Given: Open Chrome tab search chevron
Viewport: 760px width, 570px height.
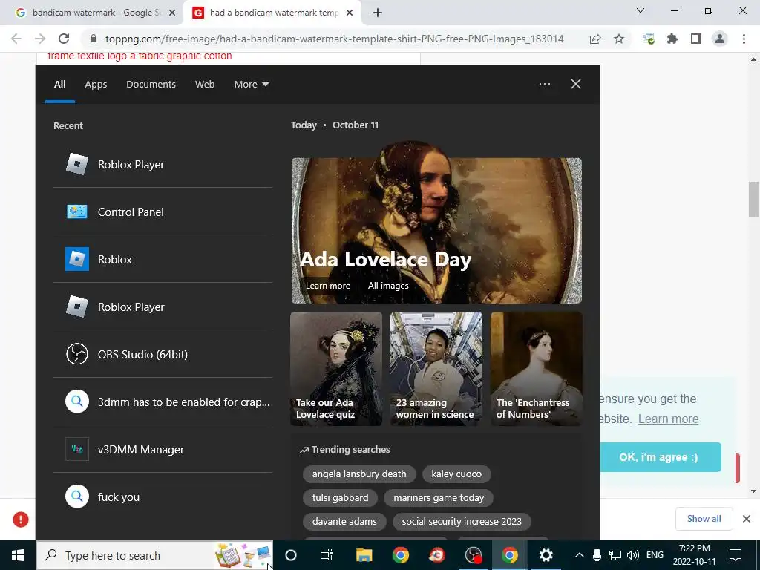Looking at the screenshot, I should 641,10.
